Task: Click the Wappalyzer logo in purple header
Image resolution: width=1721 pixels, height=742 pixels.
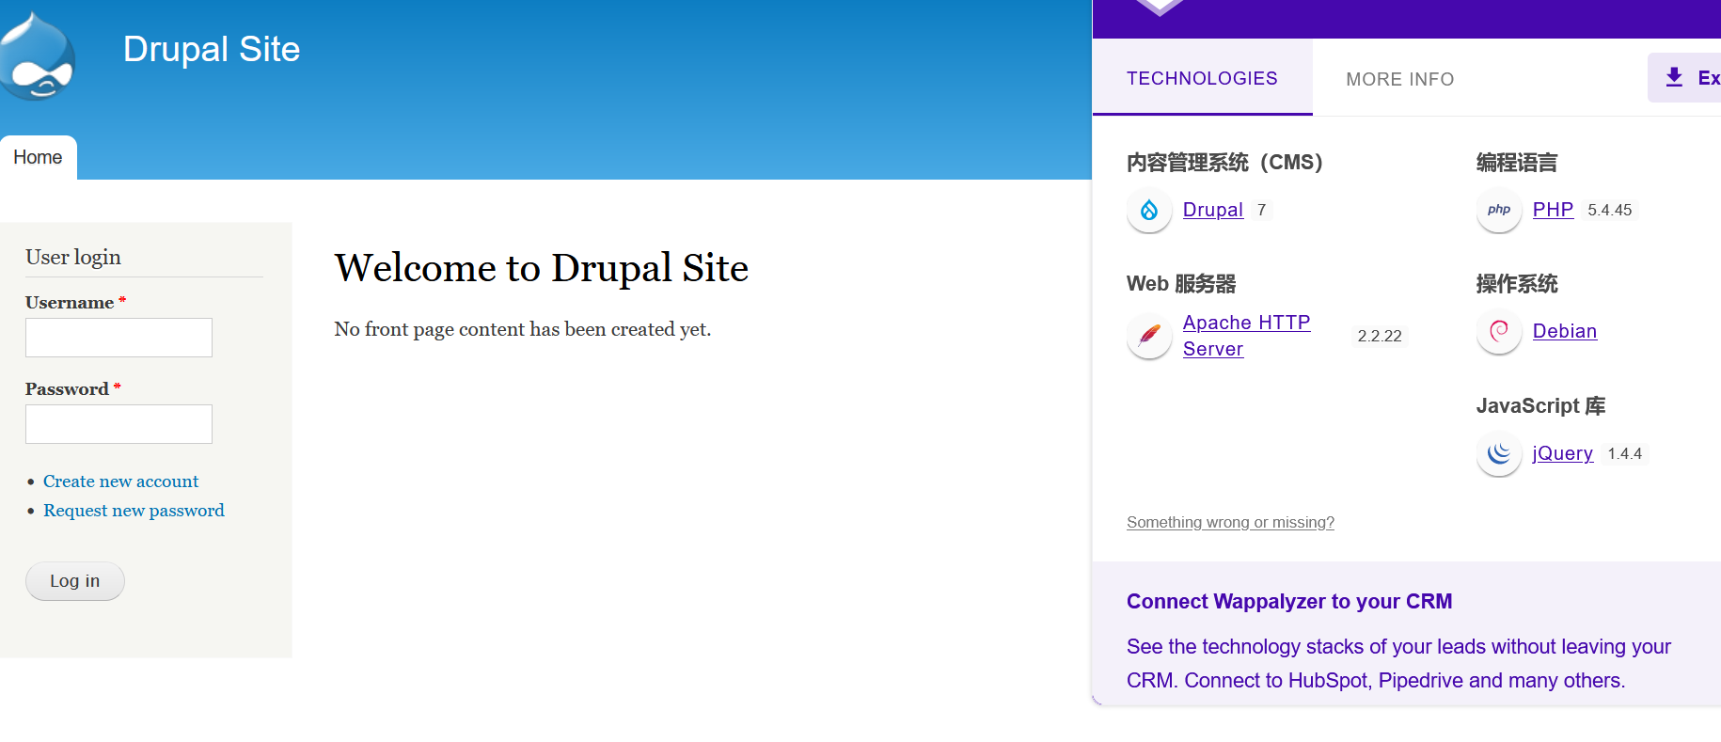Action: [x=1160, y=8]
